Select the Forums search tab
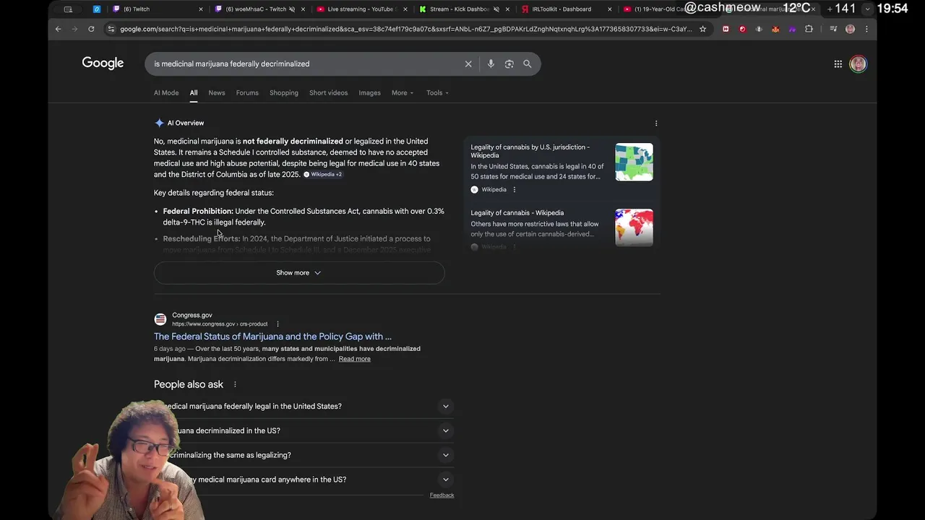This screenshot has width=925, height=520. 247,92
